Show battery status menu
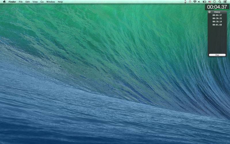230x144 pixels. 204,2
